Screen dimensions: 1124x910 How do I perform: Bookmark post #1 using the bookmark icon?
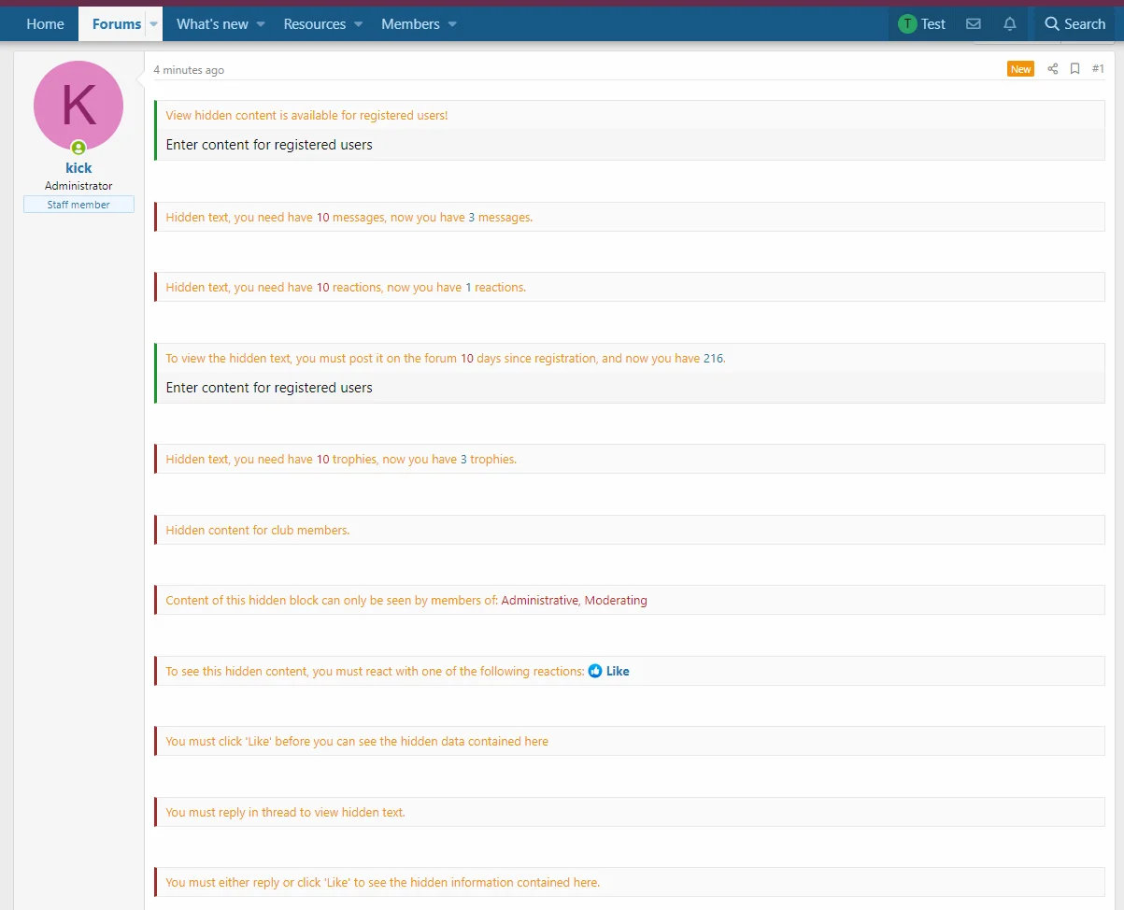1074,68
